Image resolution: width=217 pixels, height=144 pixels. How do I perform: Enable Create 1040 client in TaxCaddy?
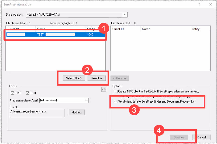116,91
